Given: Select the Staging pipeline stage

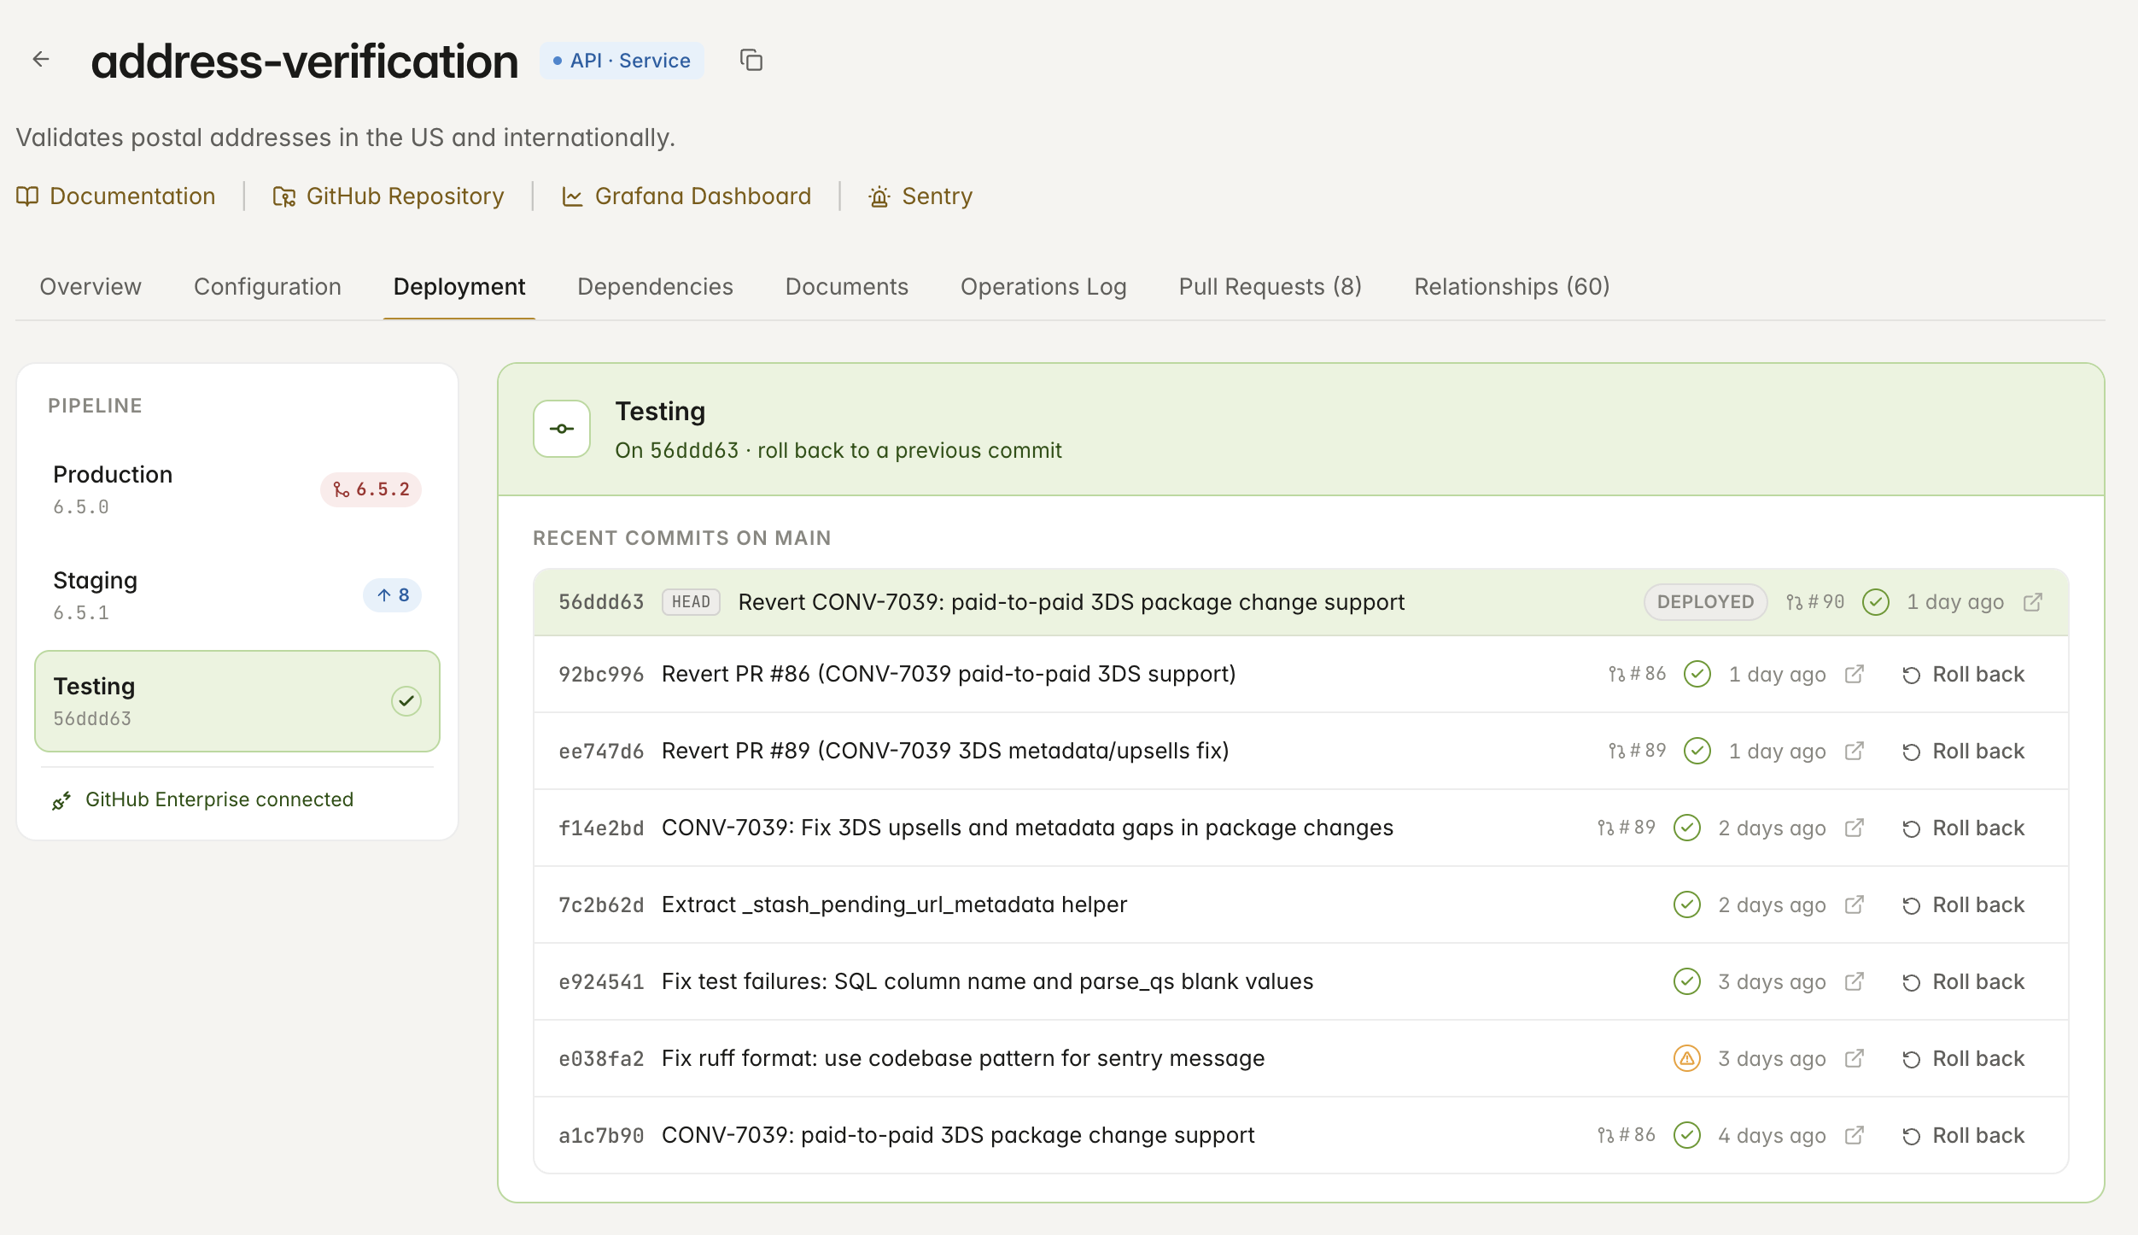Looking at the screenshot, I should 237,595.
